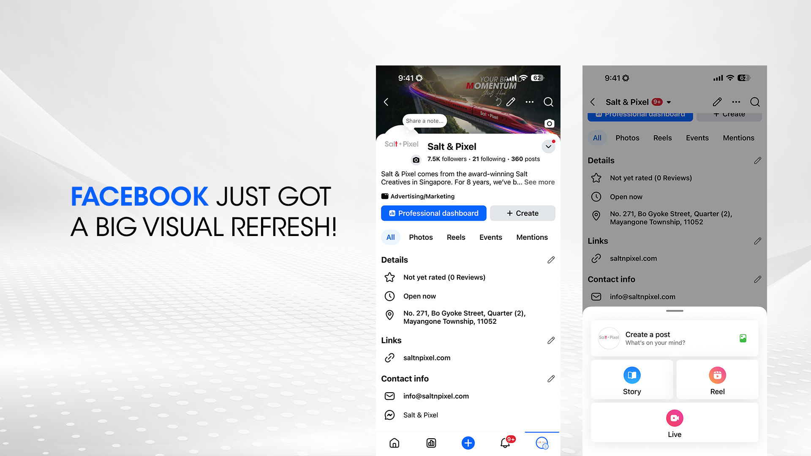Open the saltnpixel.com link
Image resolution: width=811 pixels, height=456 pixels.
point(427,358)
